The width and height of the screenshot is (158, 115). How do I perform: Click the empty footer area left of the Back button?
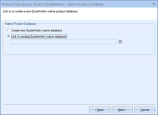coord(44,110)
